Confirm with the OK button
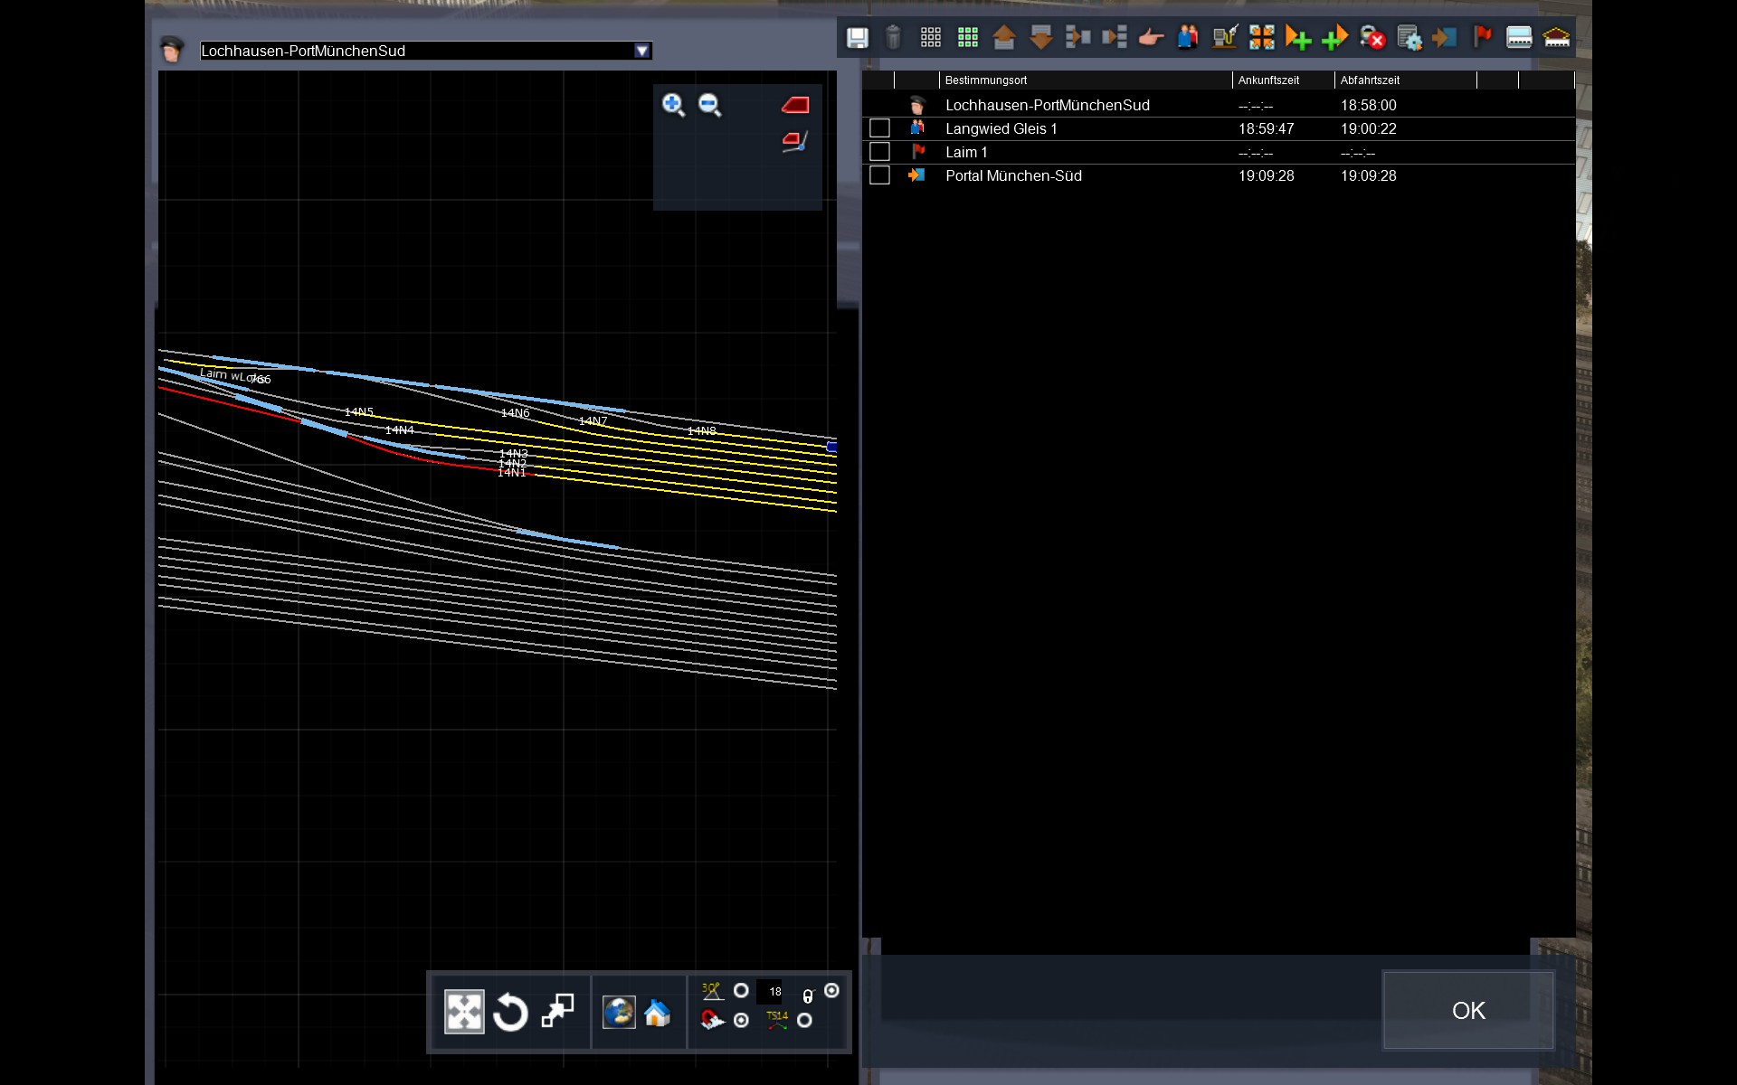The width and height of the screenshot is (1737, 1085). pos(1468,1010)
